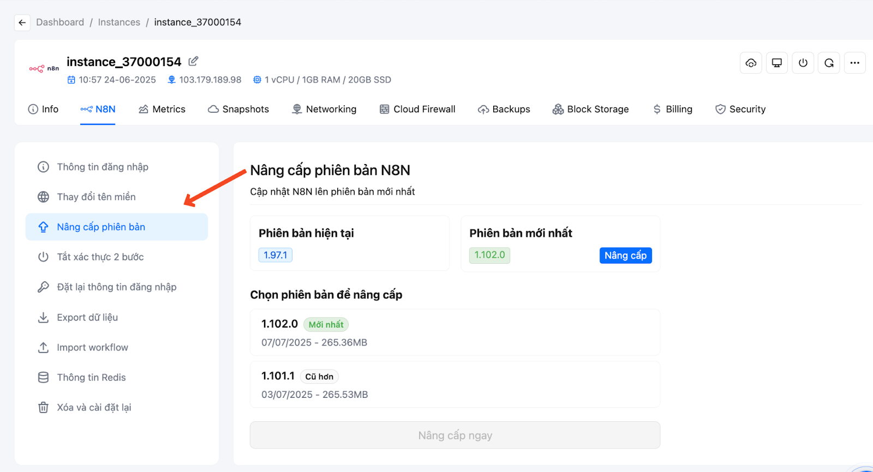Click the power icon beside Tắt xác thực 2 bước
This screenshot has height=472, width=873.
point(43,257)
